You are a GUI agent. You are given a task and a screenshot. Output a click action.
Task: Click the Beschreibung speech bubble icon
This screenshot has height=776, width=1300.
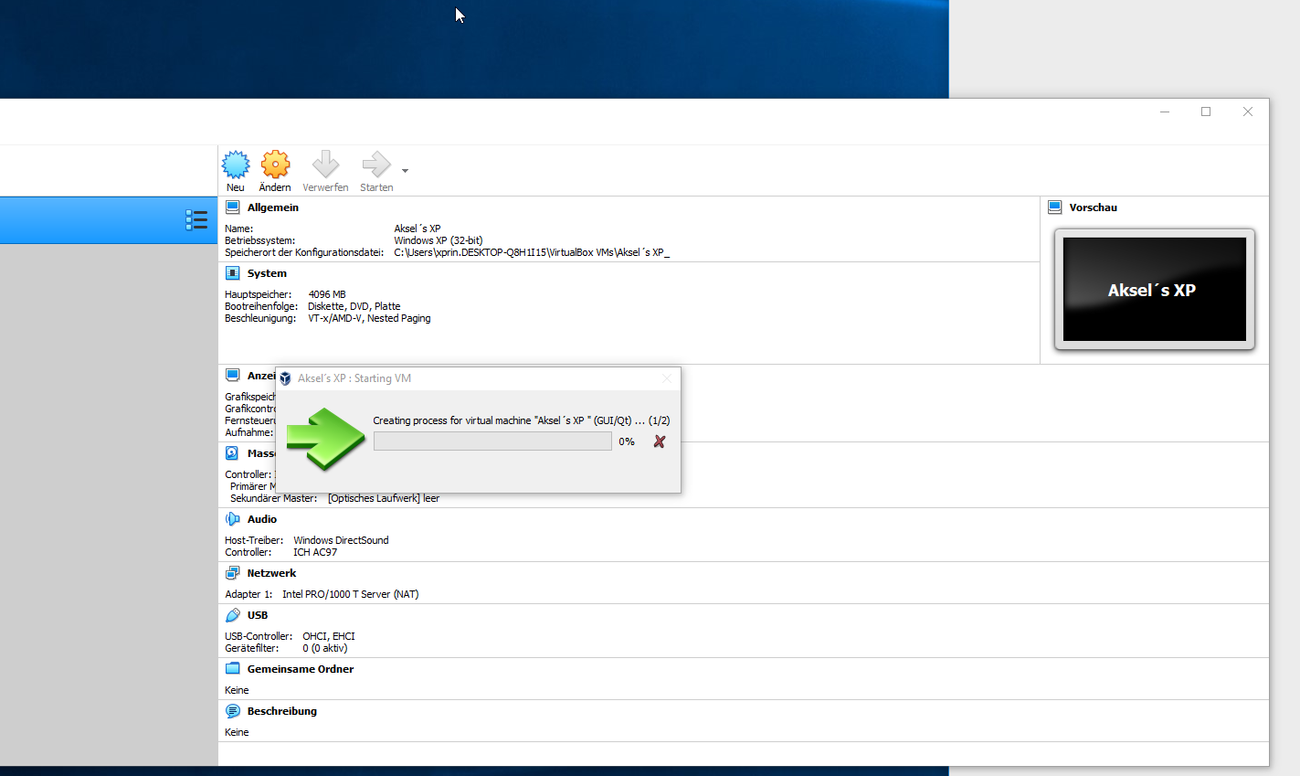(233, 711)
